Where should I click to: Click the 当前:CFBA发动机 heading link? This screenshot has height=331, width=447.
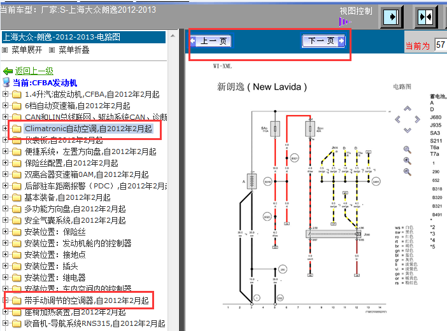tap(45, 83)
